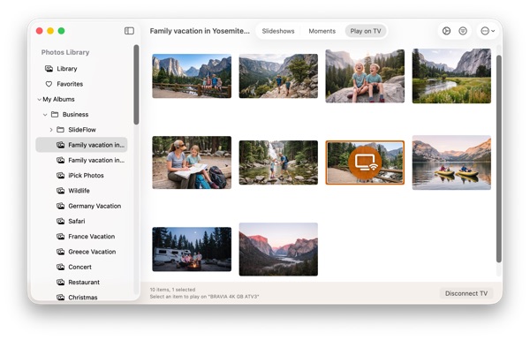Toggle the sidebar visibility icon
The image size is (530, 340).
click(129, 31)
